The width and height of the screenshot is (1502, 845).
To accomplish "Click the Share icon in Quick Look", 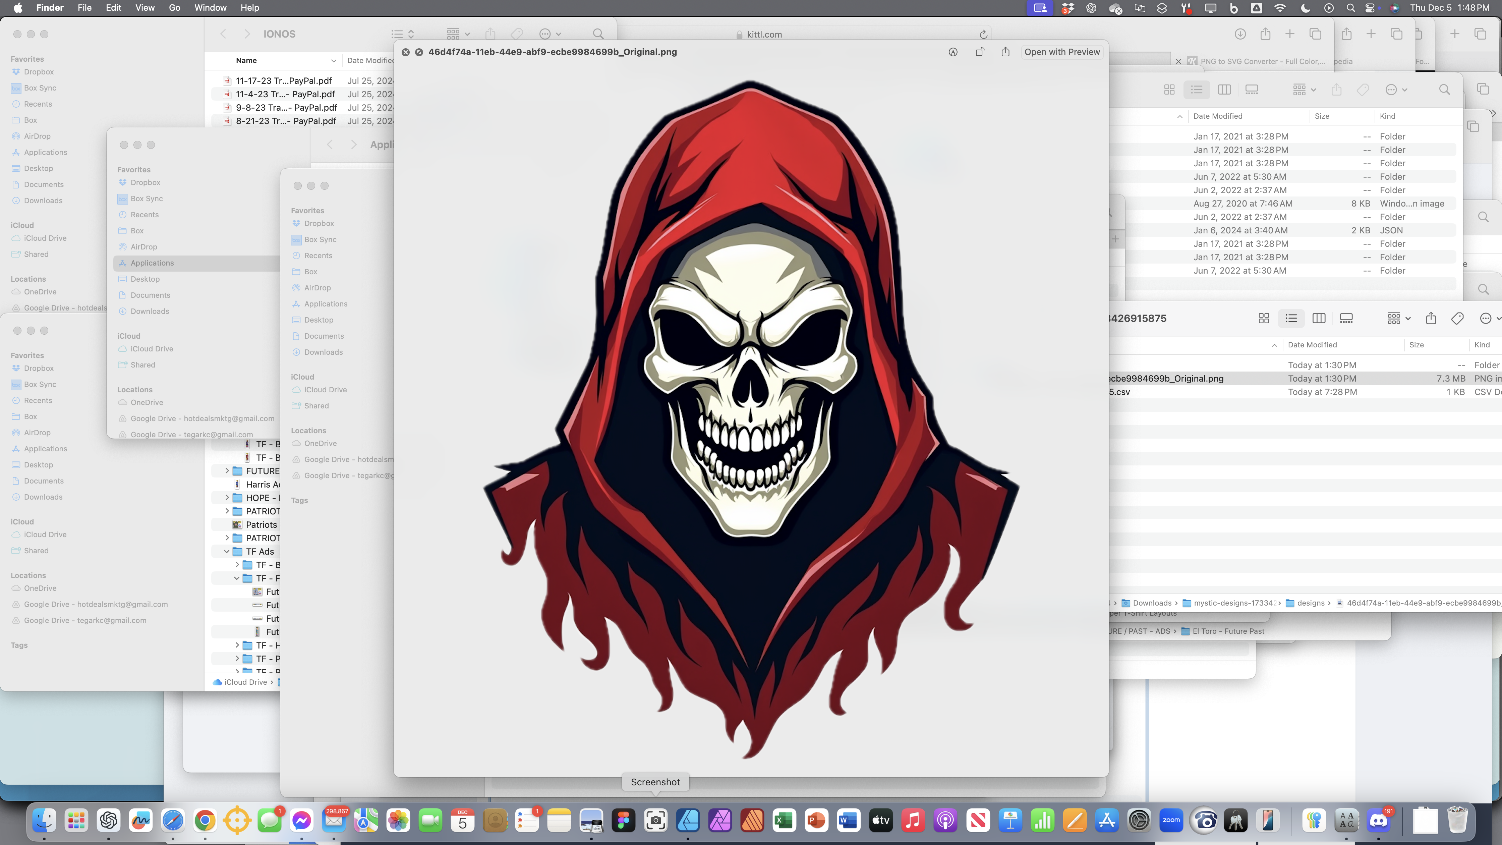I will coord(1005,52).
